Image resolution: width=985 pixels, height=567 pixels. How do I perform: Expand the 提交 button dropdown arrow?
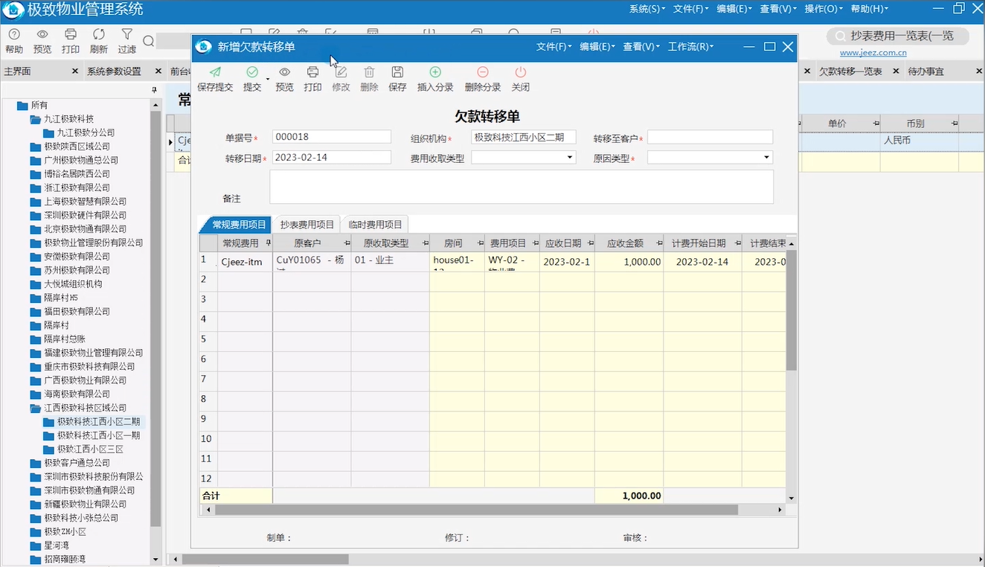268,79
